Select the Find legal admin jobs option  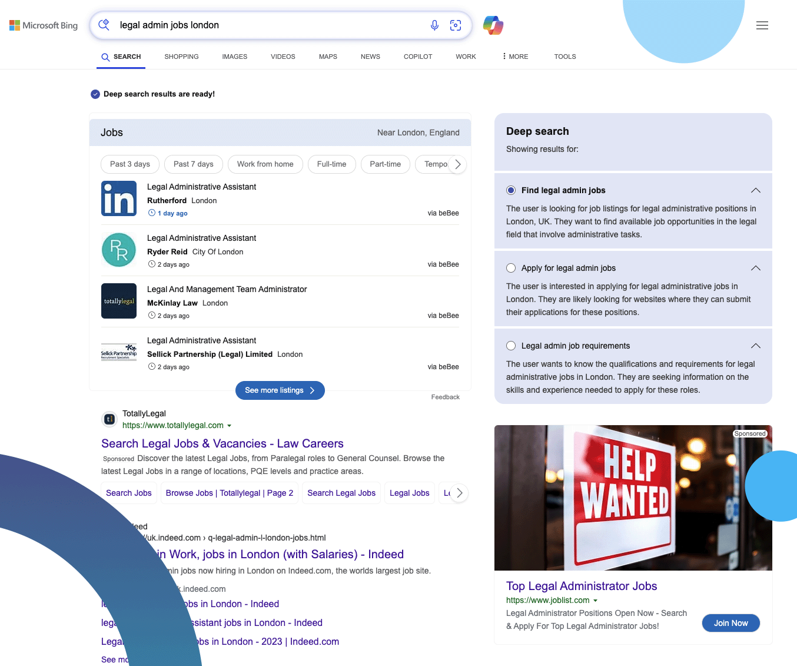point(511,190)
